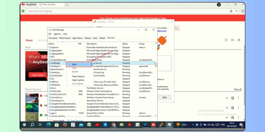Select the FontCache service row
Viewport: 265px width, 132px height.
coord(101,91)
